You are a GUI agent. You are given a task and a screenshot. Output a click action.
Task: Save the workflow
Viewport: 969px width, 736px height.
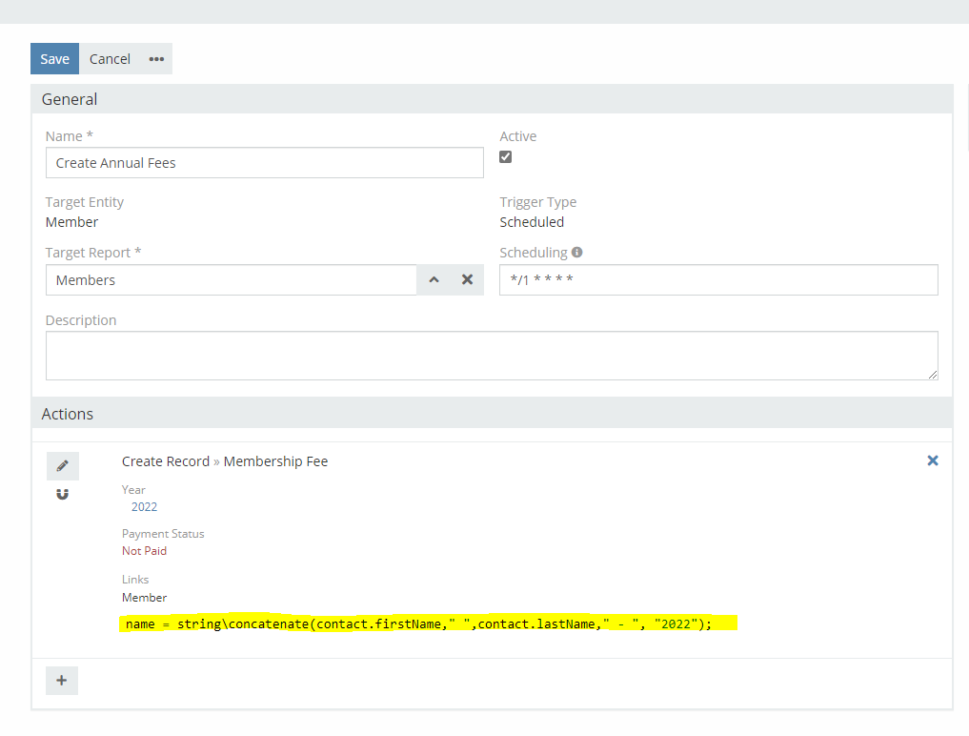coord(54,59)
